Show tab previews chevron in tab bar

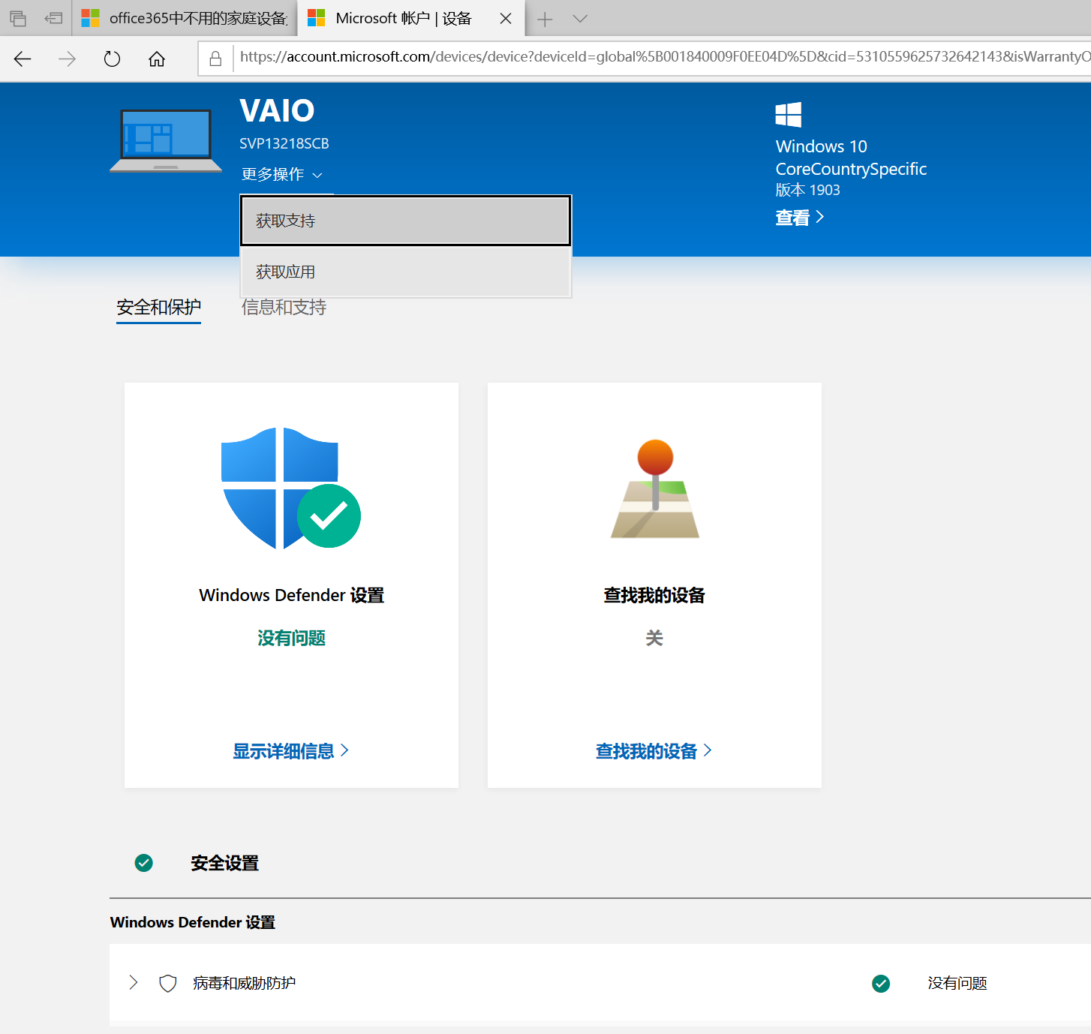[580, 19]
